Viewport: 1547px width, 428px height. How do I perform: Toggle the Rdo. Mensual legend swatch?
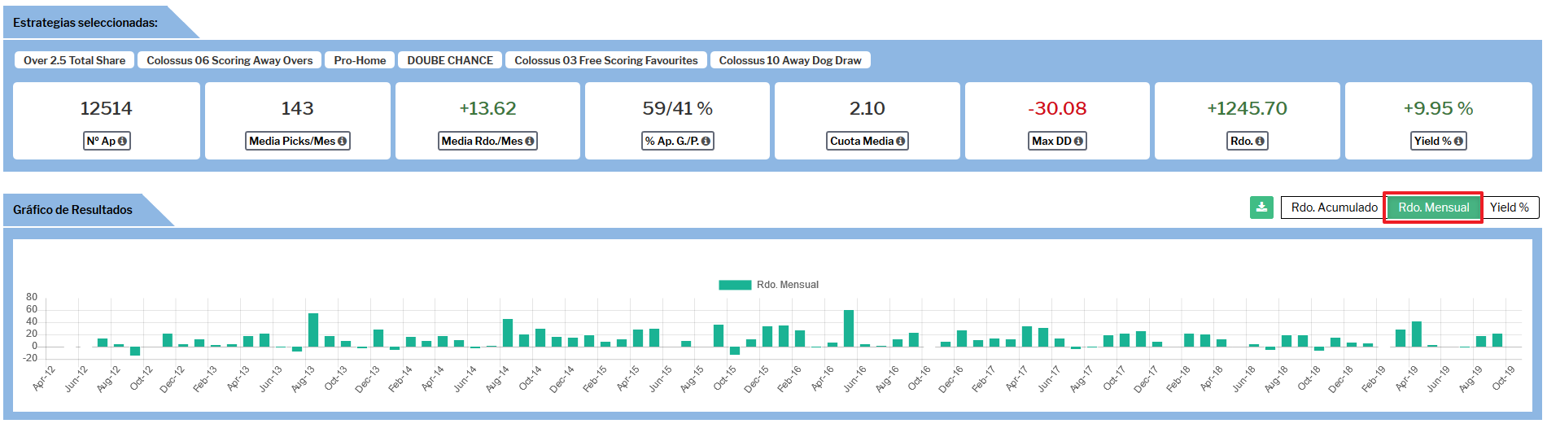pyautogui.click(x=735, y=285)
